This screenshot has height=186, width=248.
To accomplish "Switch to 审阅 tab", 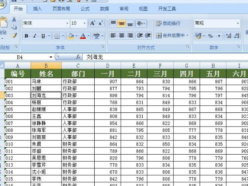I will (x=124, y=9).
